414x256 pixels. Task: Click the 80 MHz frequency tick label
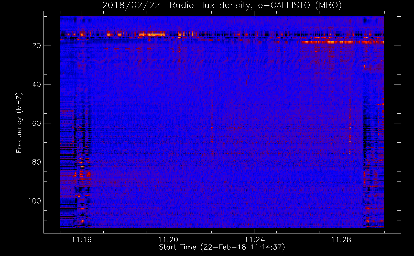(x=37, y=162)
